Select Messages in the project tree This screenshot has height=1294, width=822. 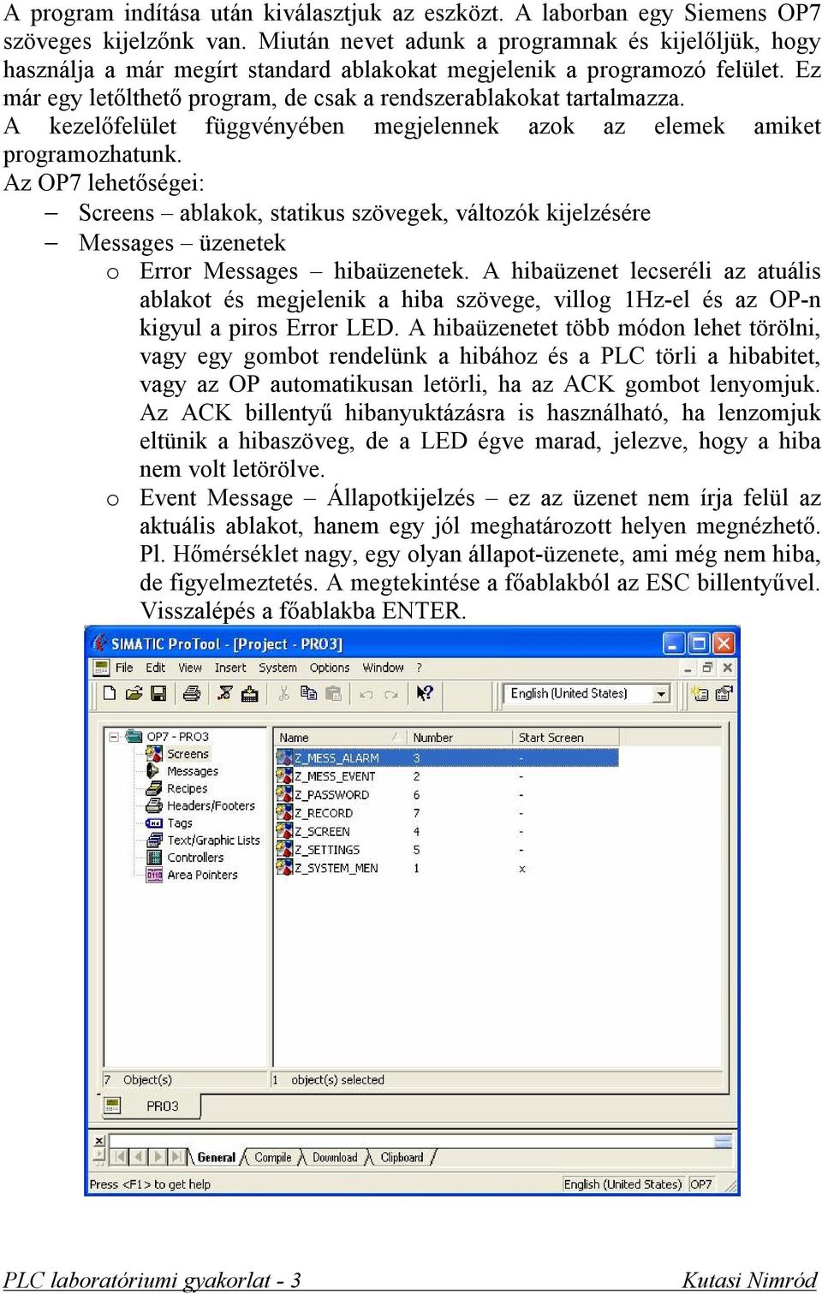[193, 771]
